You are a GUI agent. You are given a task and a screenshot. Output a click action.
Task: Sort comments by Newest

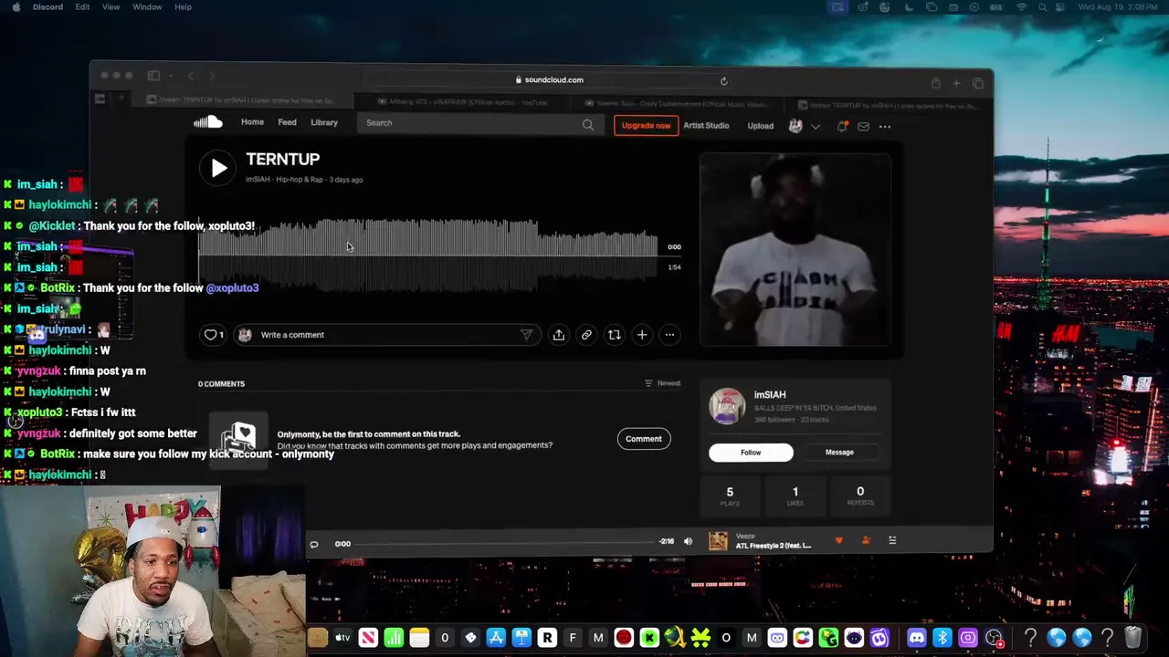662,383
